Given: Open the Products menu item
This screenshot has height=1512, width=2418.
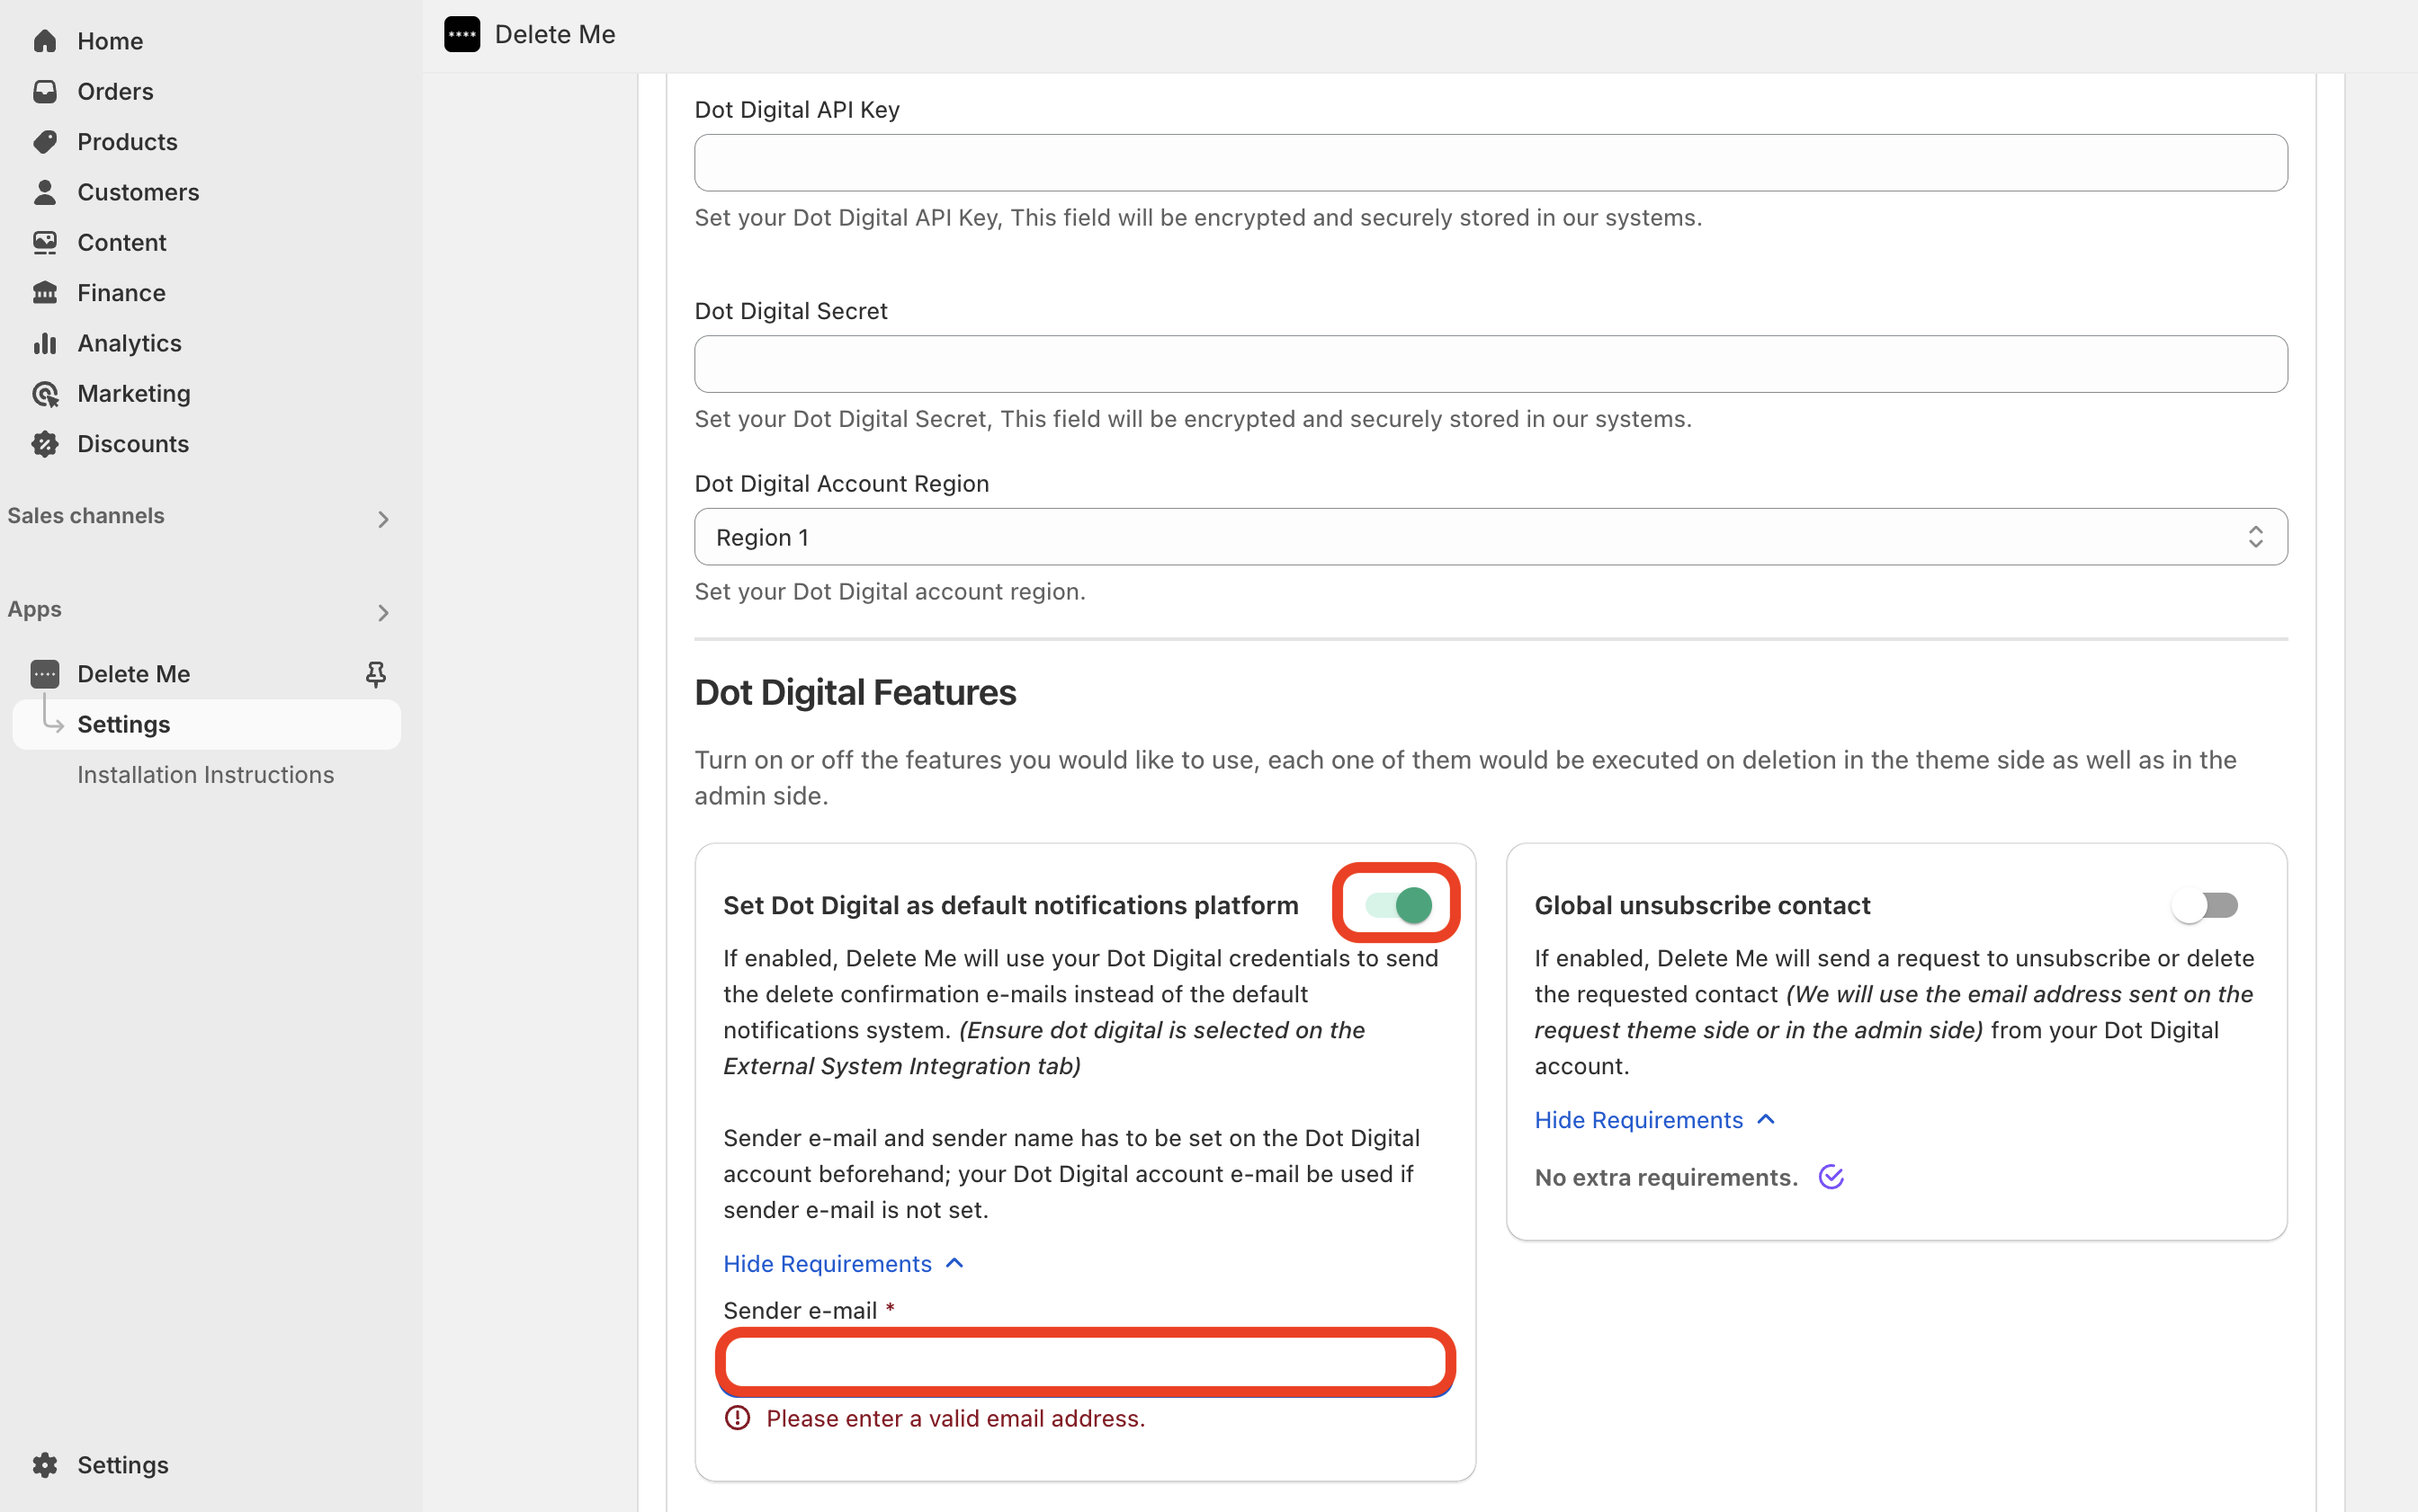Looking at the screenshot, I should click(x=127, y=142).
